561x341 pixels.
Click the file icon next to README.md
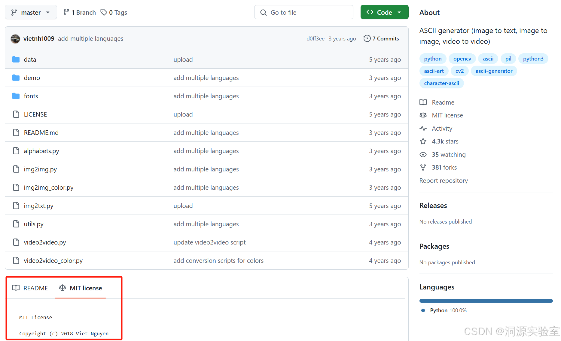16,133
